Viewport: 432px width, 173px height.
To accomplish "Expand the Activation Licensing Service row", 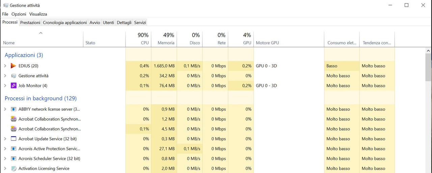I will click(x=5, y=168).
